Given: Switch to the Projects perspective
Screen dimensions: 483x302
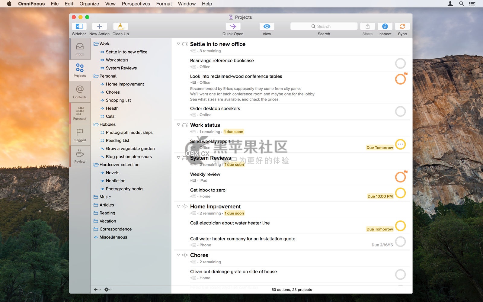Looking at the screenshot, I should coord(80,70).
